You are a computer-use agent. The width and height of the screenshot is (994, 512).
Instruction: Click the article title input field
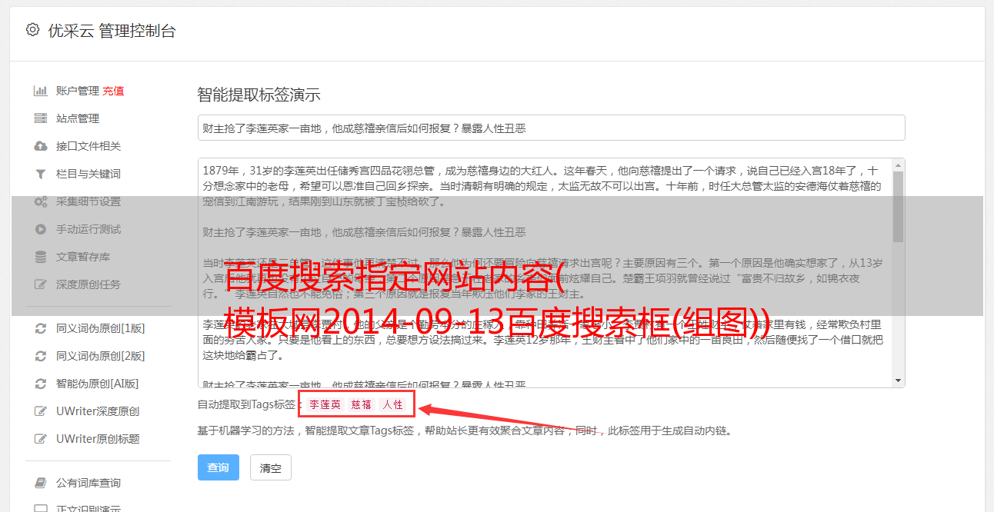pos(551,128)
